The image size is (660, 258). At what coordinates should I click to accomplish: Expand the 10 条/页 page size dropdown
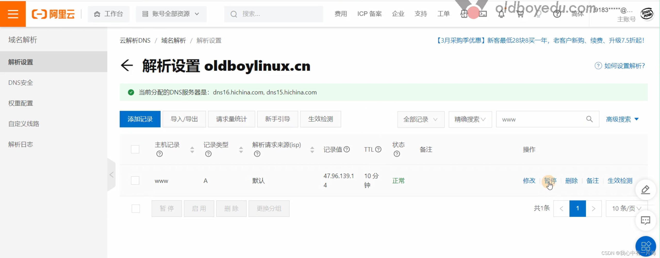[626, 208]
